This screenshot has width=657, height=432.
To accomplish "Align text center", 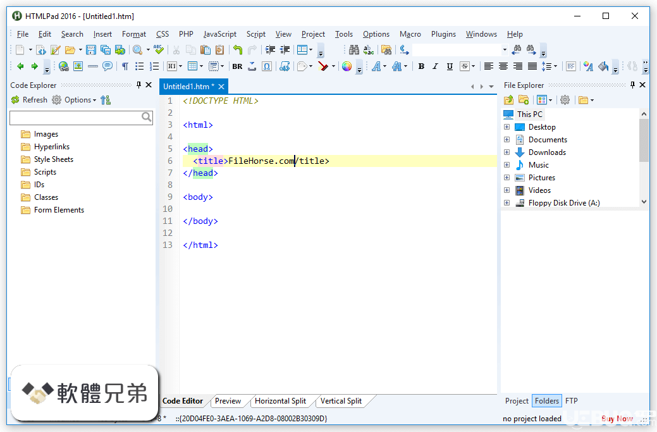I will coord(503,66).
